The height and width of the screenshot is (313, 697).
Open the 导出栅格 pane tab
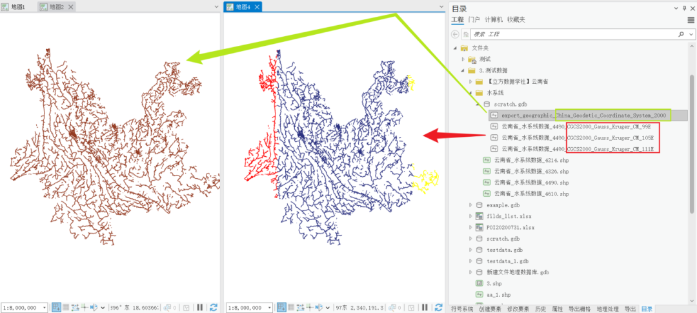(x=579, y=309)
